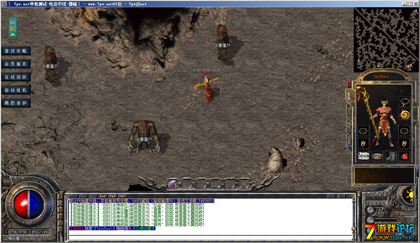Click the 14503/14503 MP value text
This screenshot has width=420, height=243.
click(40, 232)
